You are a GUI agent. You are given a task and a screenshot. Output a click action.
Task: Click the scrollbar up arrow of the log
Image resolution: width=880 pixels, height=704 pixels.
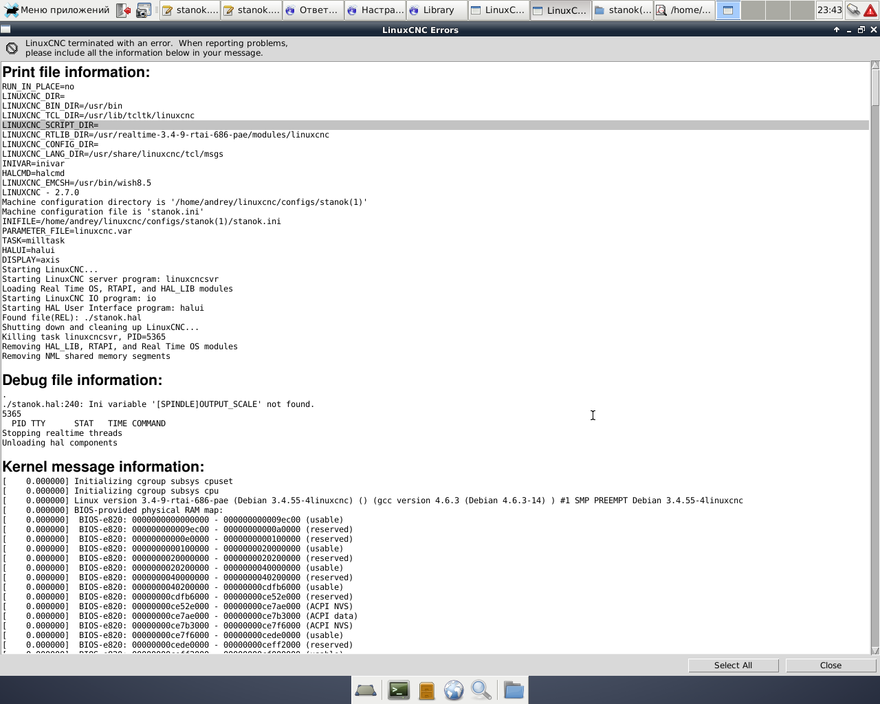[x=875, y=65]
